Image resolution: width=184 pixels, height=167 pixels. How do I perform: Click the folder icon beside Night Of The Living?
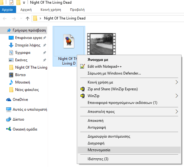coord(11,67)
